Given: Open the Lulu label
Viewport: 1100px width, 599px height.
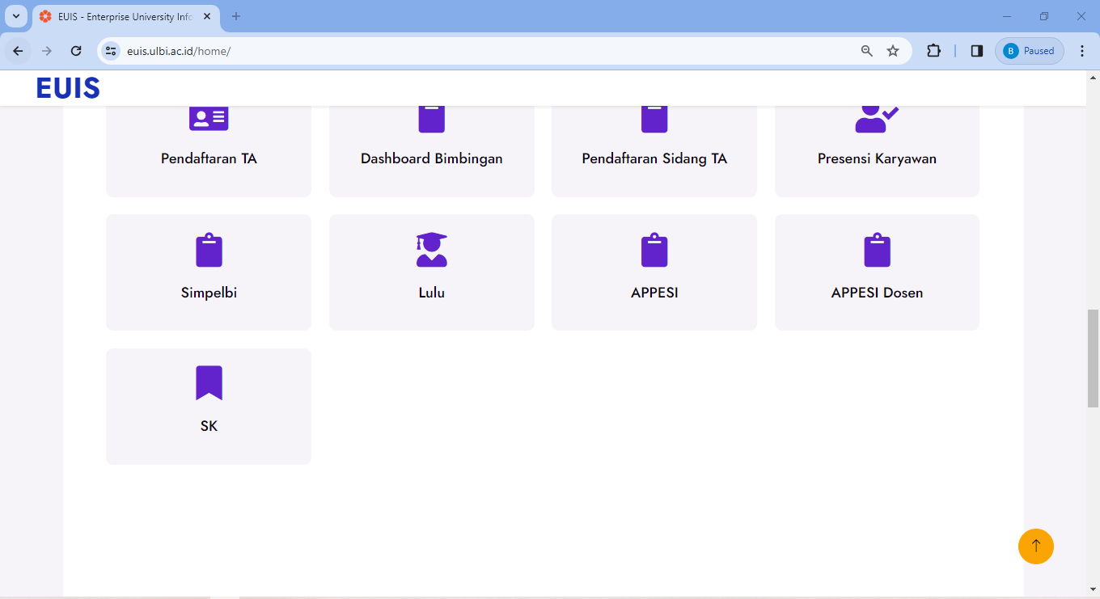Looking at the screenshot, I should [x=432, y=293].
